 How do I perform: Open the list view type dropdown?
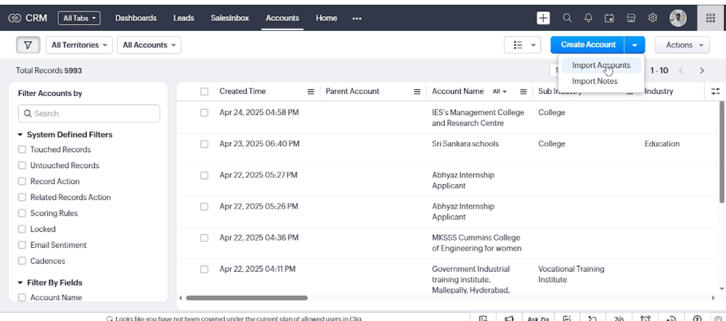522,45
